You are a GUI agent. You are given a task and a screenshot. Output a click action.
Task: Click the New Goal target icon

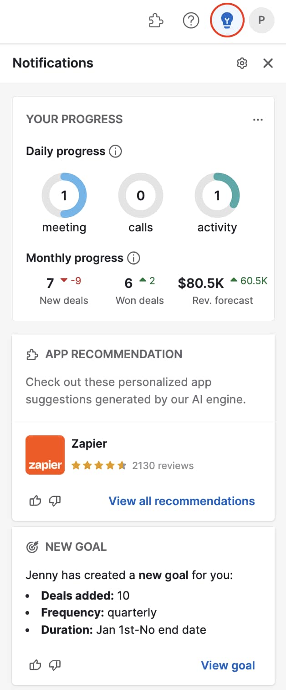(32, 546)
